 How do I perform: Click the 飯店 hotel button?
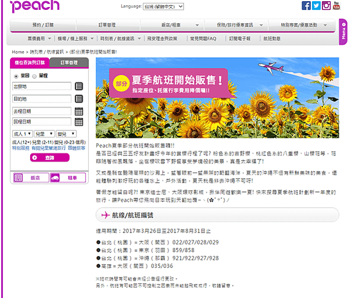(31, 178)
